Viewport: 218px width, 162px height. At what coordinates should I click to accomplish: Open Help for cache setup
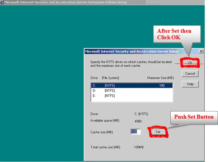190,84
